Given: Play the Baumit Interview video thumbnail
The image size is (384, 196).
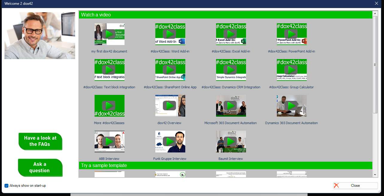Looking at the screenshot, I should pos(231,141).
